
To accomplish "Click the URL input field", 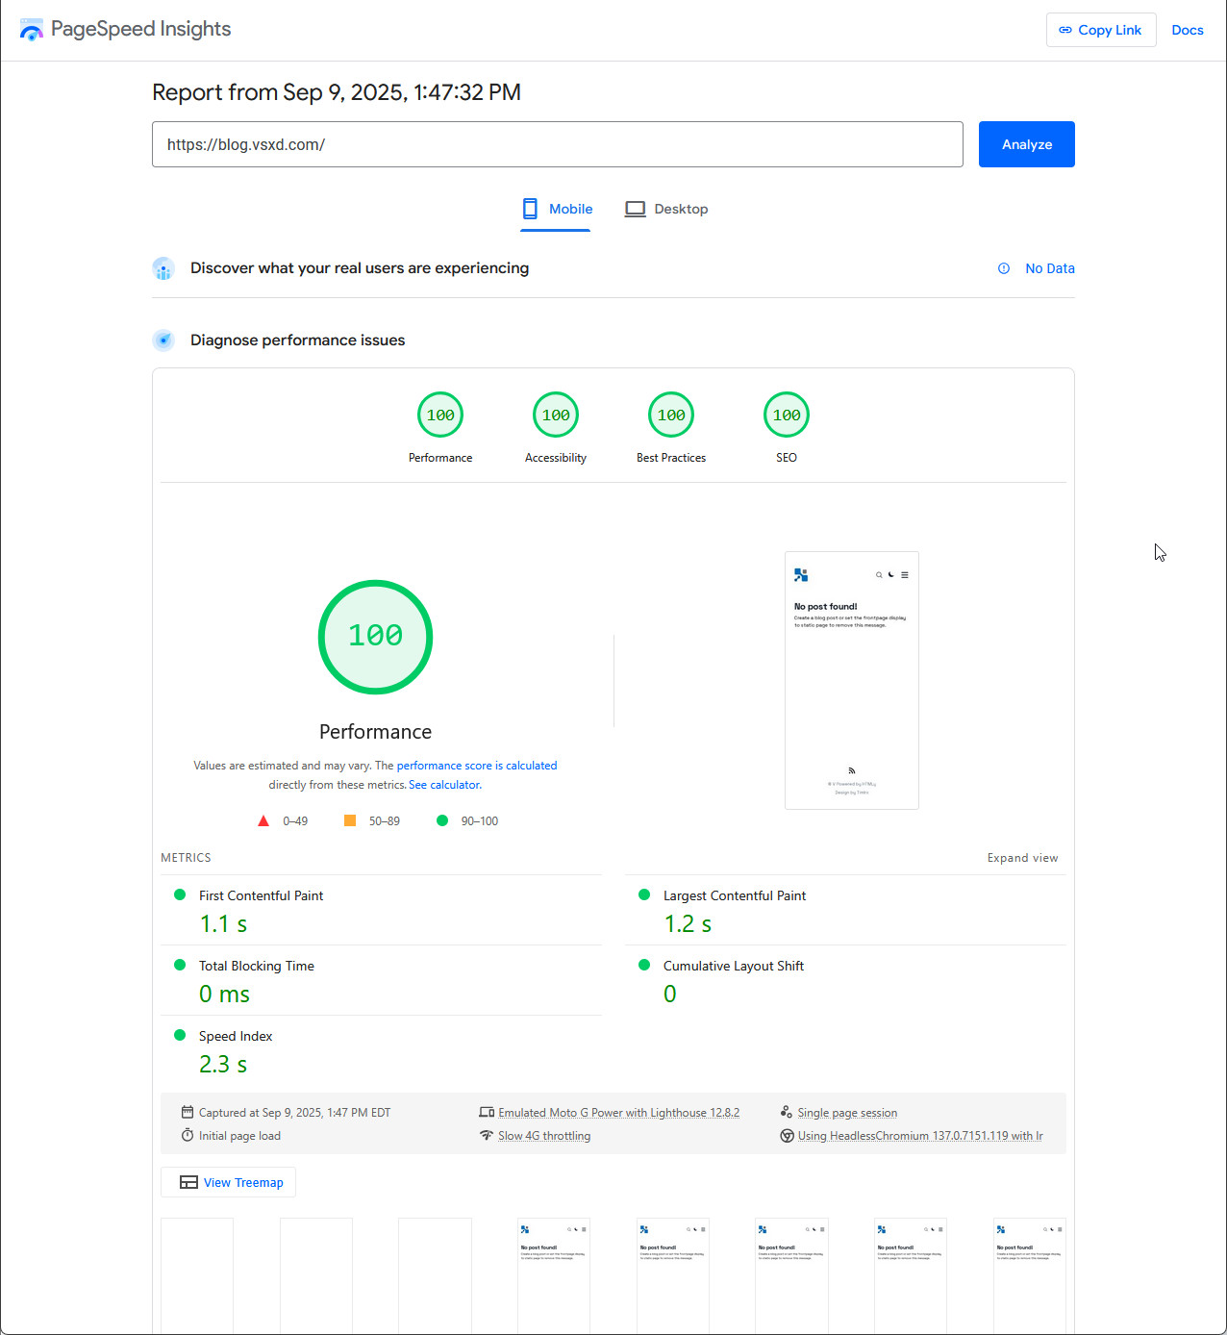I will pos(558,144).
